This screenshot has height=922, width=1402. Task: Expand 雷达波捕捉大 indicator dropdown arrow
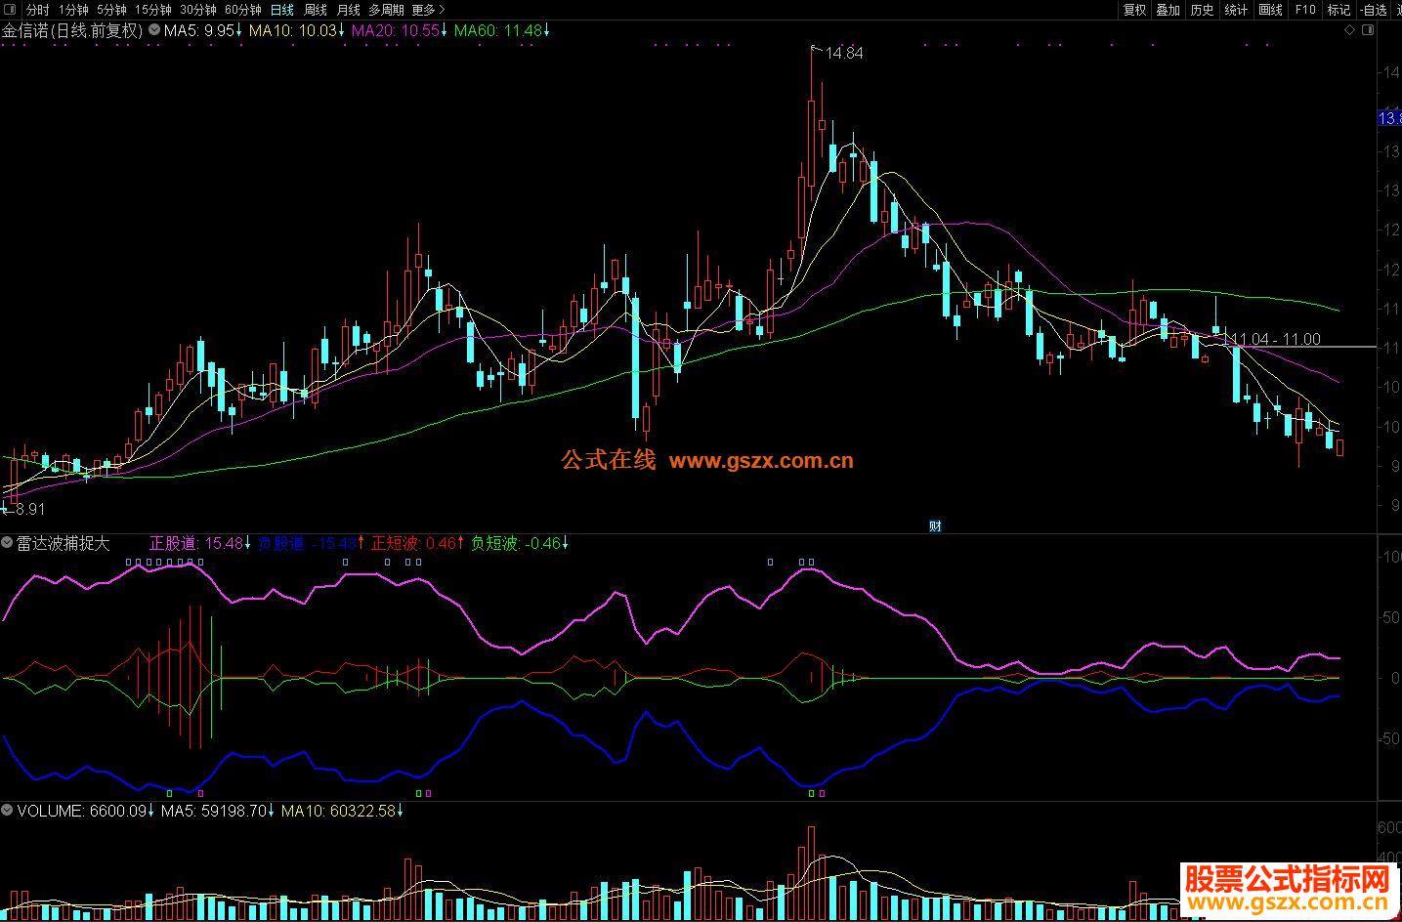coord(8,543)
